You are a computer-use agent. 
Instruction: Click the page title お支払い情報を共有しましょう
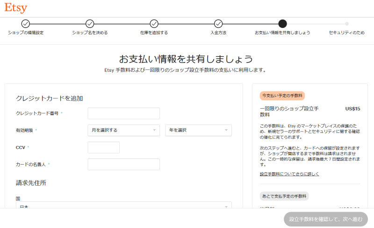coord(186,59)
